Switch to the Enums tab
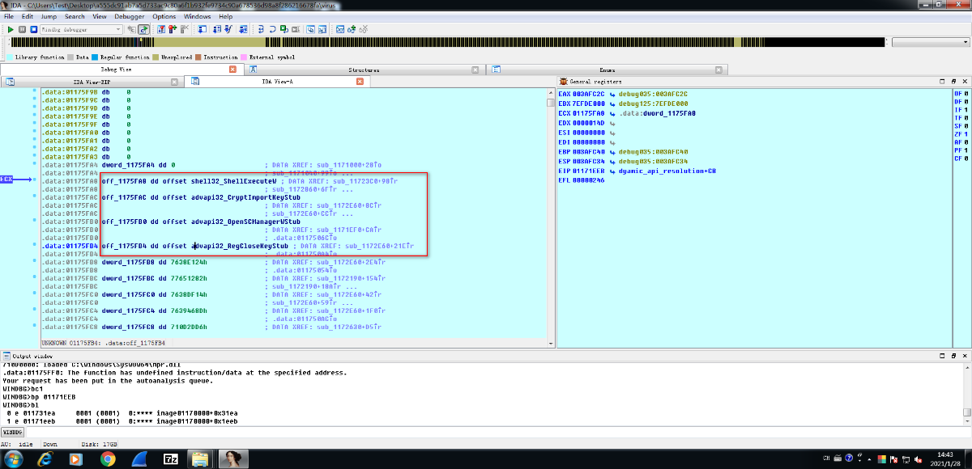972x469 pixels. (607, 70)
